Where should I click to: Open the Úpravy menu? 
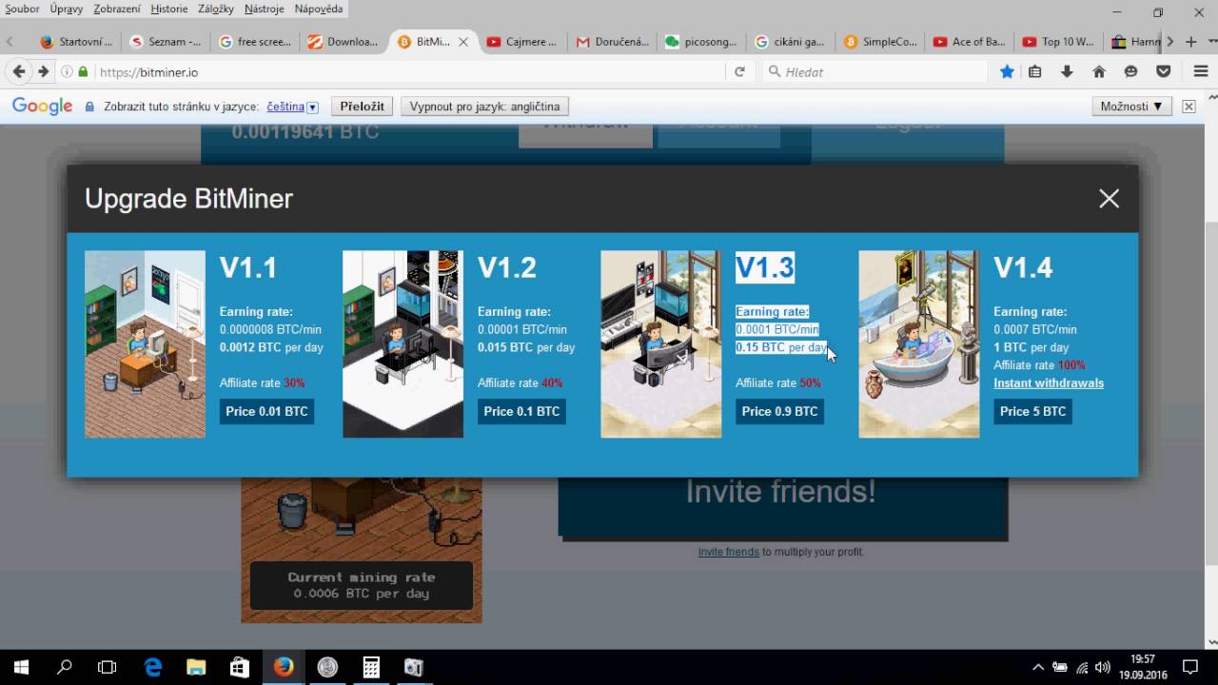(68, 9)
